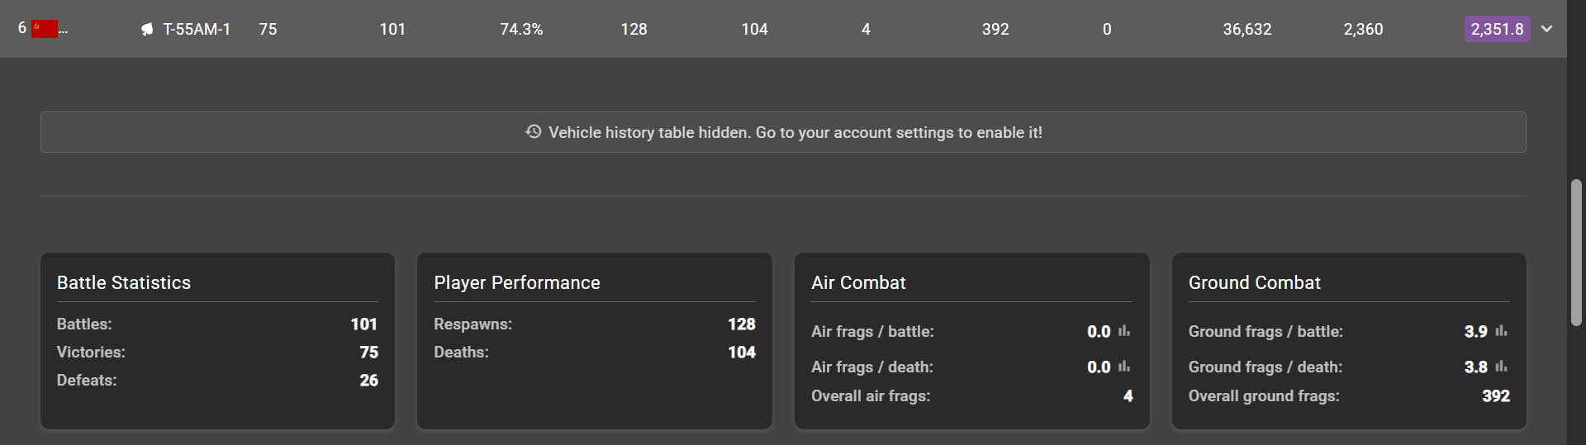Screen dimensions: 1586x445
Task: Click the tank icon beside T-55AM-1
Action: (x=147, y=29)
